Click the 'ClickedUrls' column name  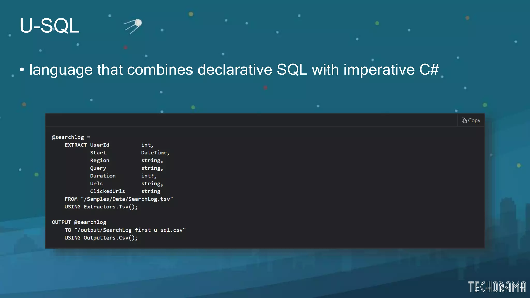[107, 191]
